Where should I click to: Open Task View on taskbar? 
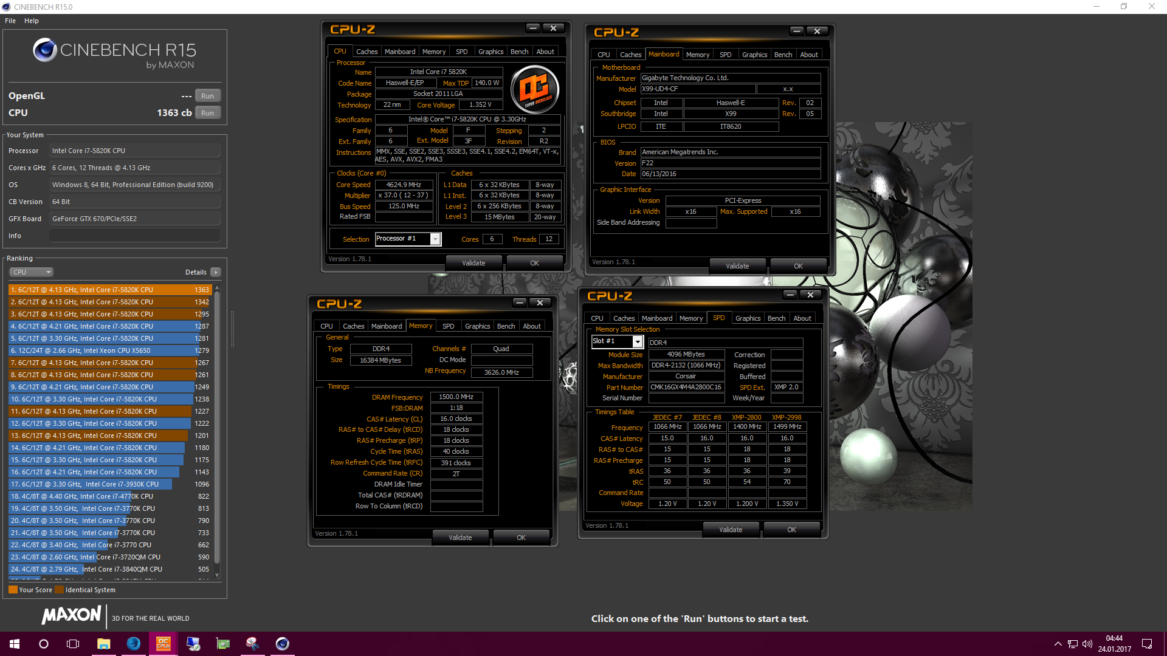click(x=73, y=644)
